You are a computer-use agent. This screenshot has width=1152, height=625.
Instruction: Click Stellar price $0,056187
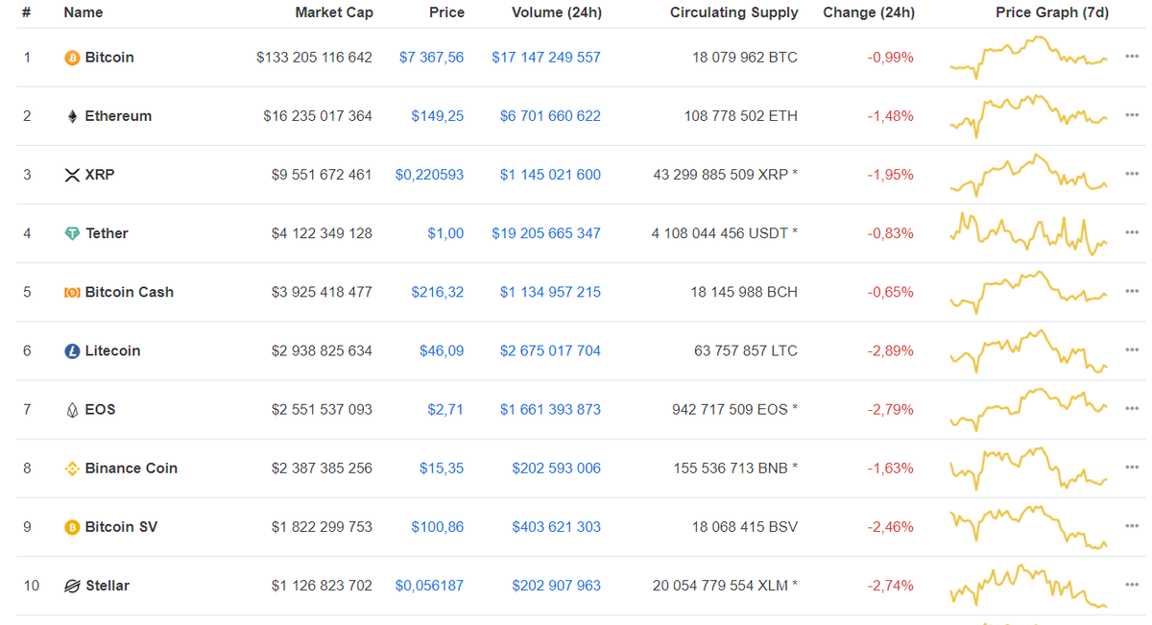(429, 586)
